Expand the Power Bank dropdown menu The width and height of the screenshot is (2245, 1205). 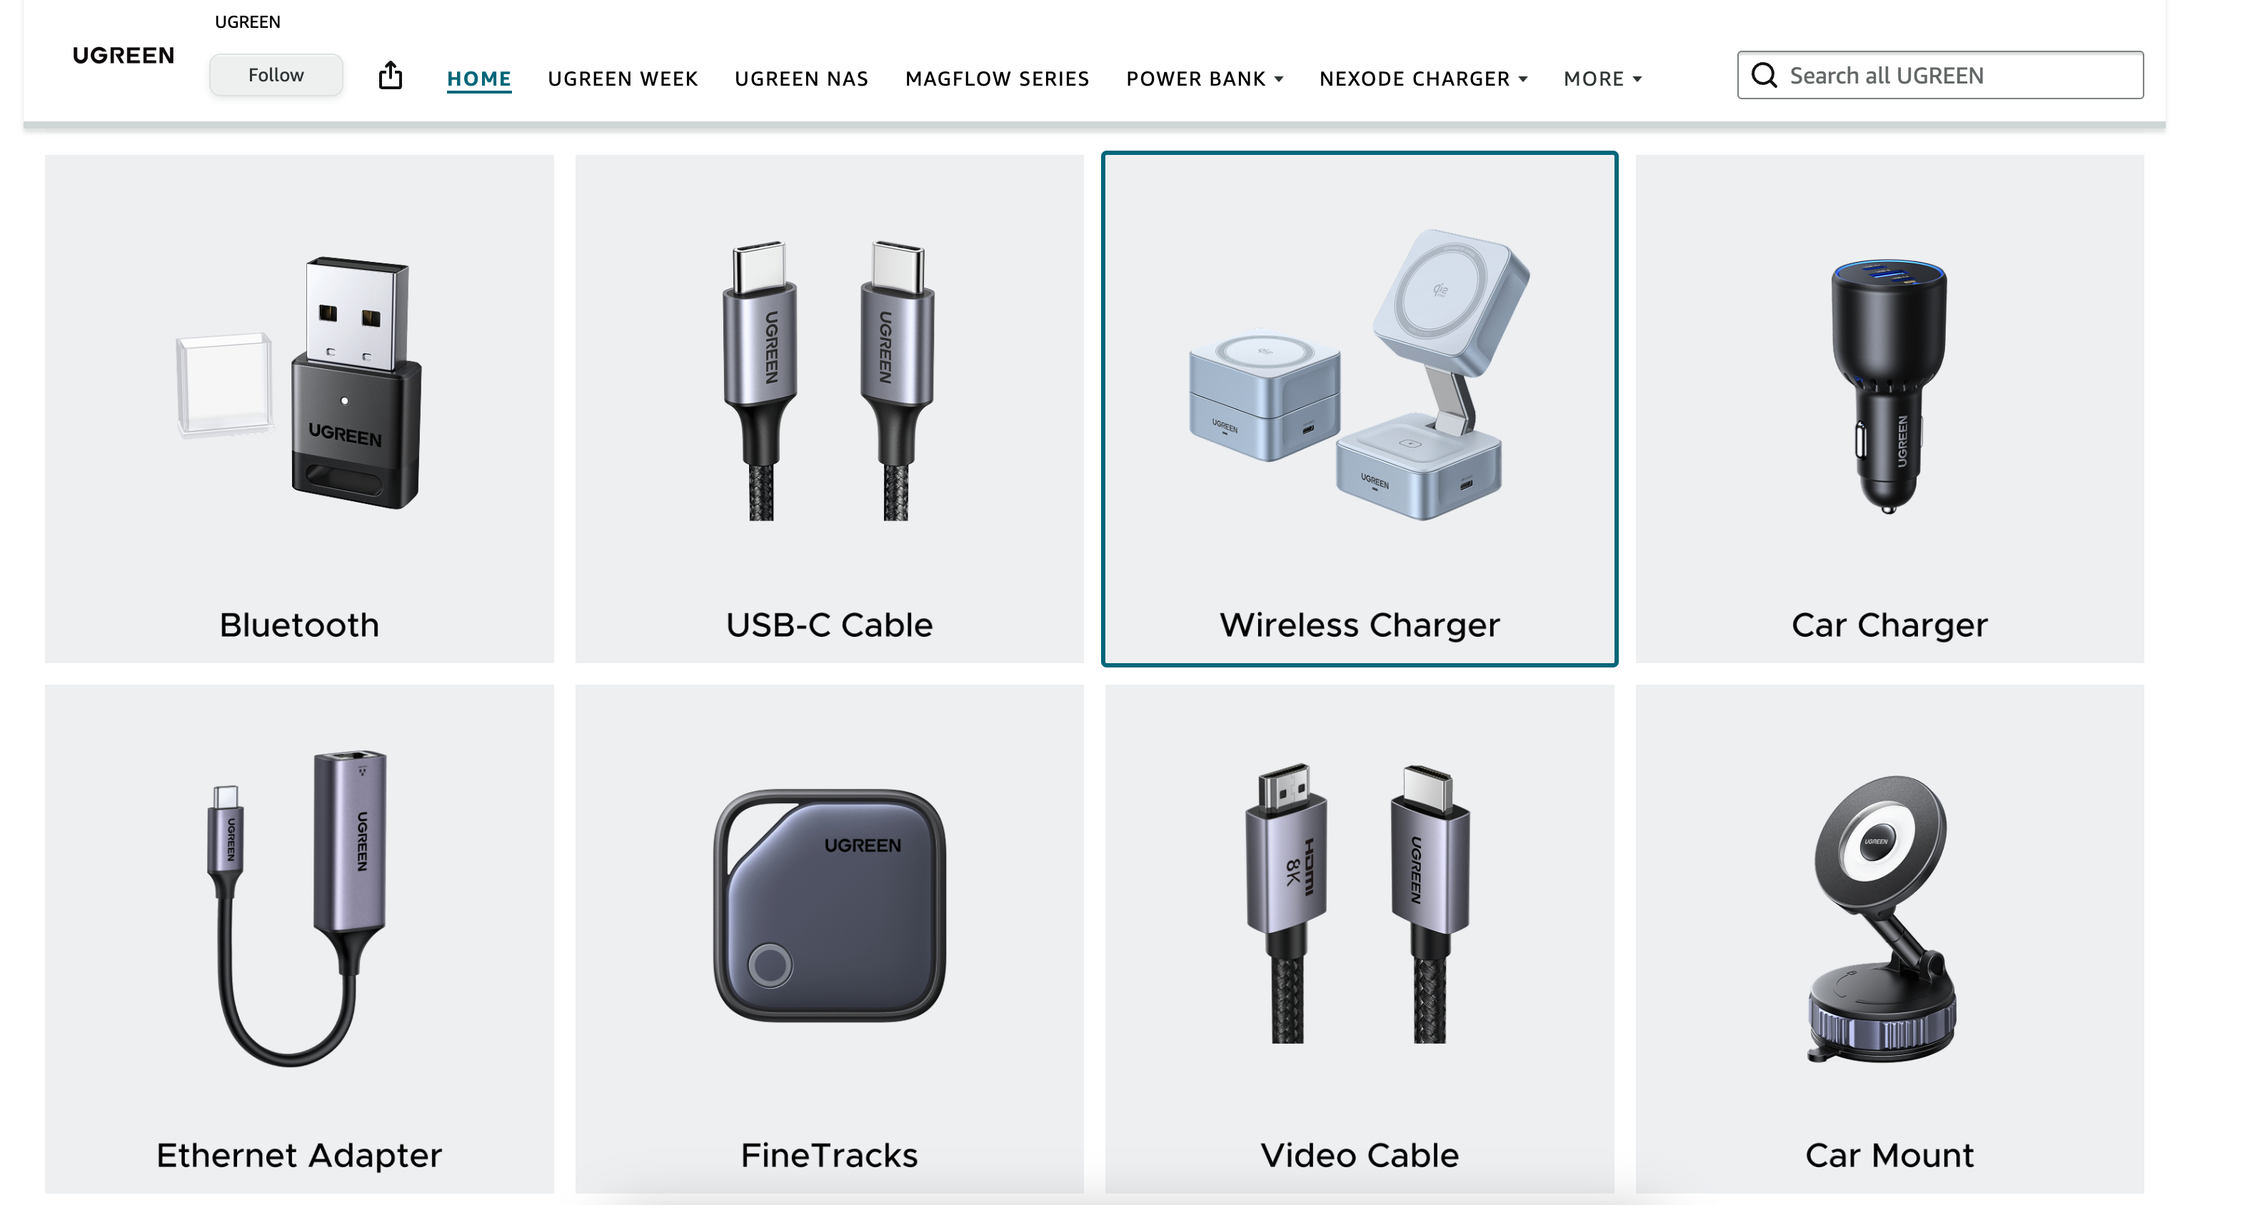[x=1205, y=79]
